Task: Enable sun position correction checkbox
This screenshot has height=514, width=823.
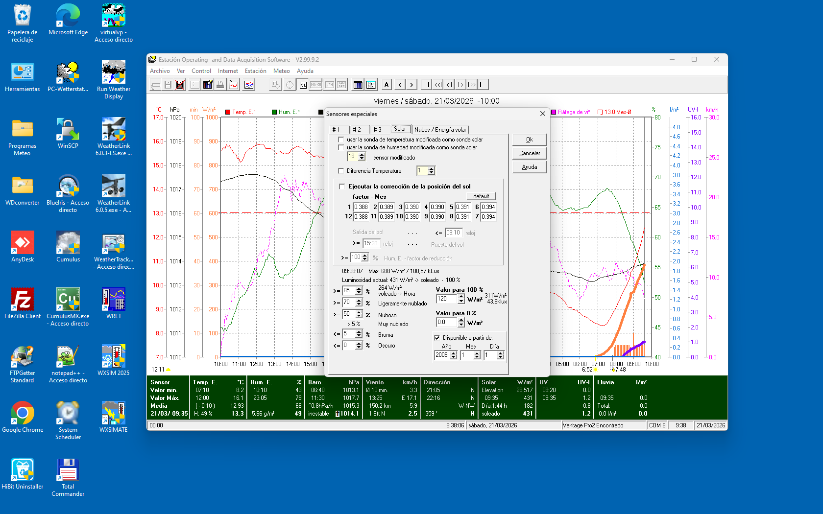Action: click(x=342, y=187)
